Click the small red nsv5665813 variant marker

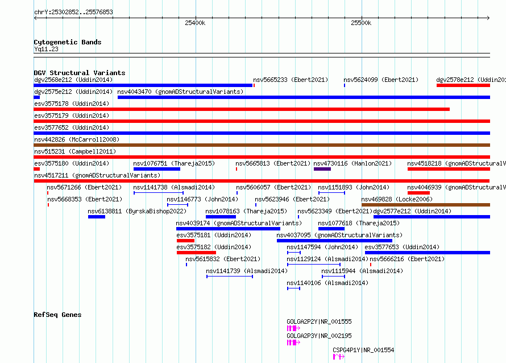pos(237,169)
